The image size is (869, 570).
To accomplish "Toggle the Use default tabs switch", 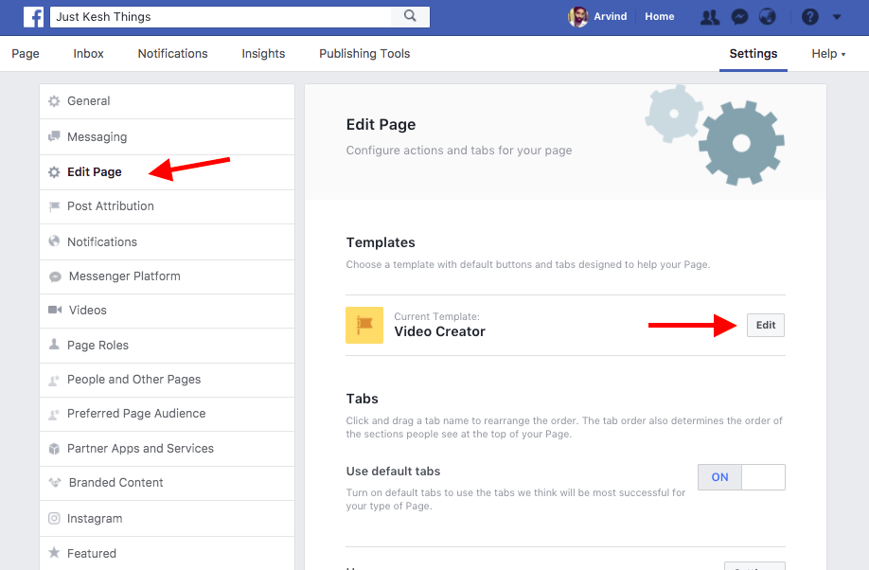I will coord(741,477).
